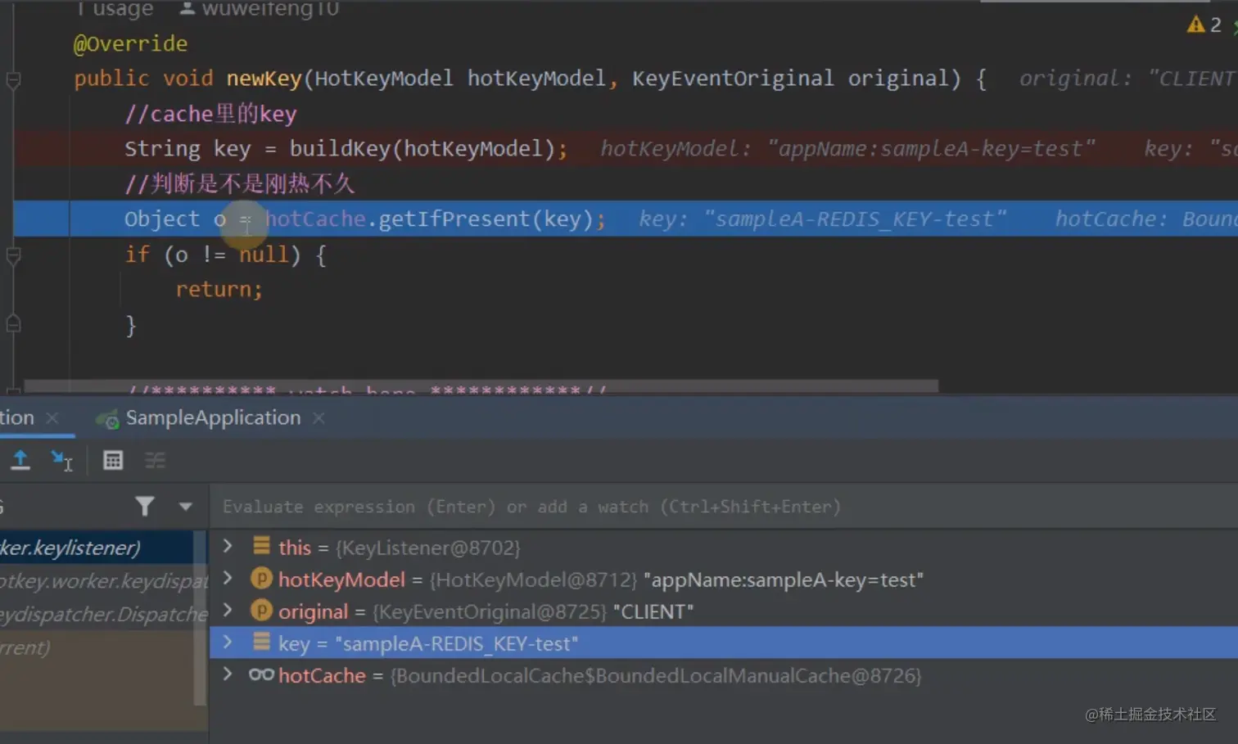Image resolution: width=1238 pixels, height=744 pixels.
Task: Select the 'eydispatcher.Dispatche' stack frame
Action: [x=97, y=614]
